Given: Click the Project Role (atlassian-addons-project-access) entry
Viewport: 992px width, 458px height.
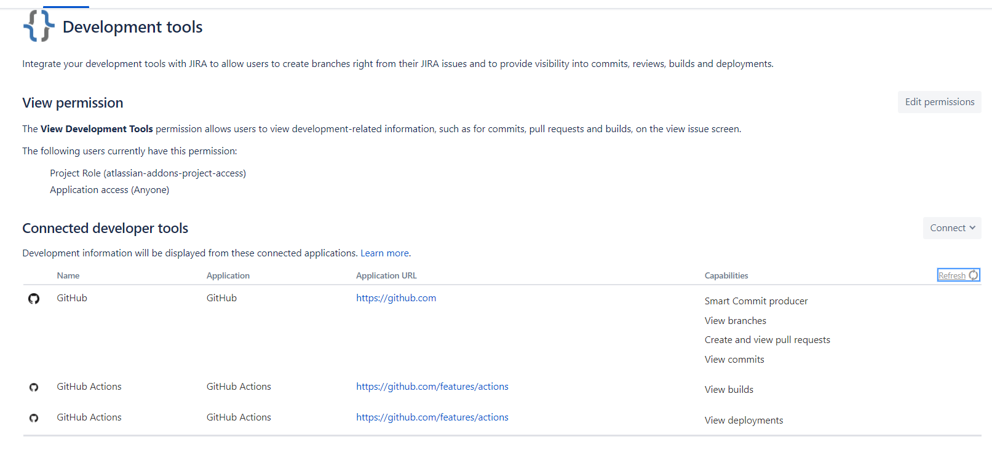Looking at the screenshot, I should click(148, 173).
